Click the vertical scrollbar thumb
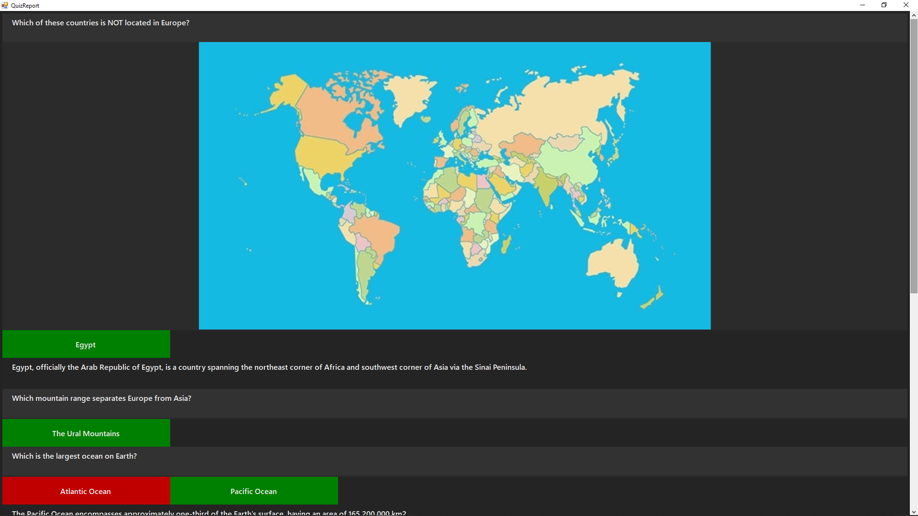The height and width of the screenshot is (516, 918). coord(914,155)
